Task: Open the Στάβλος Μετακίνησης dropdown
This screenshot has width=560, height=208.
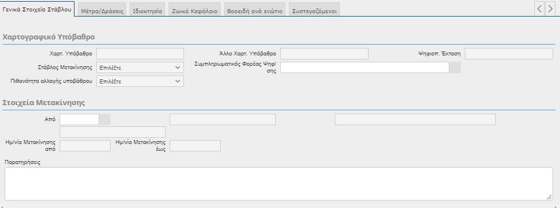Action: click(x=140, y=67)
